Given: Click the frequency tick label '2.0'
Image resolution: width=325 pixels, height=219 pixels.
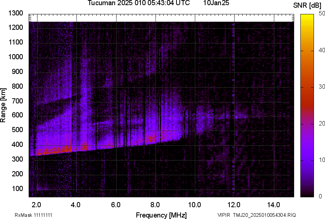Looking at the screenshot, I should click(x=36, y=205).
